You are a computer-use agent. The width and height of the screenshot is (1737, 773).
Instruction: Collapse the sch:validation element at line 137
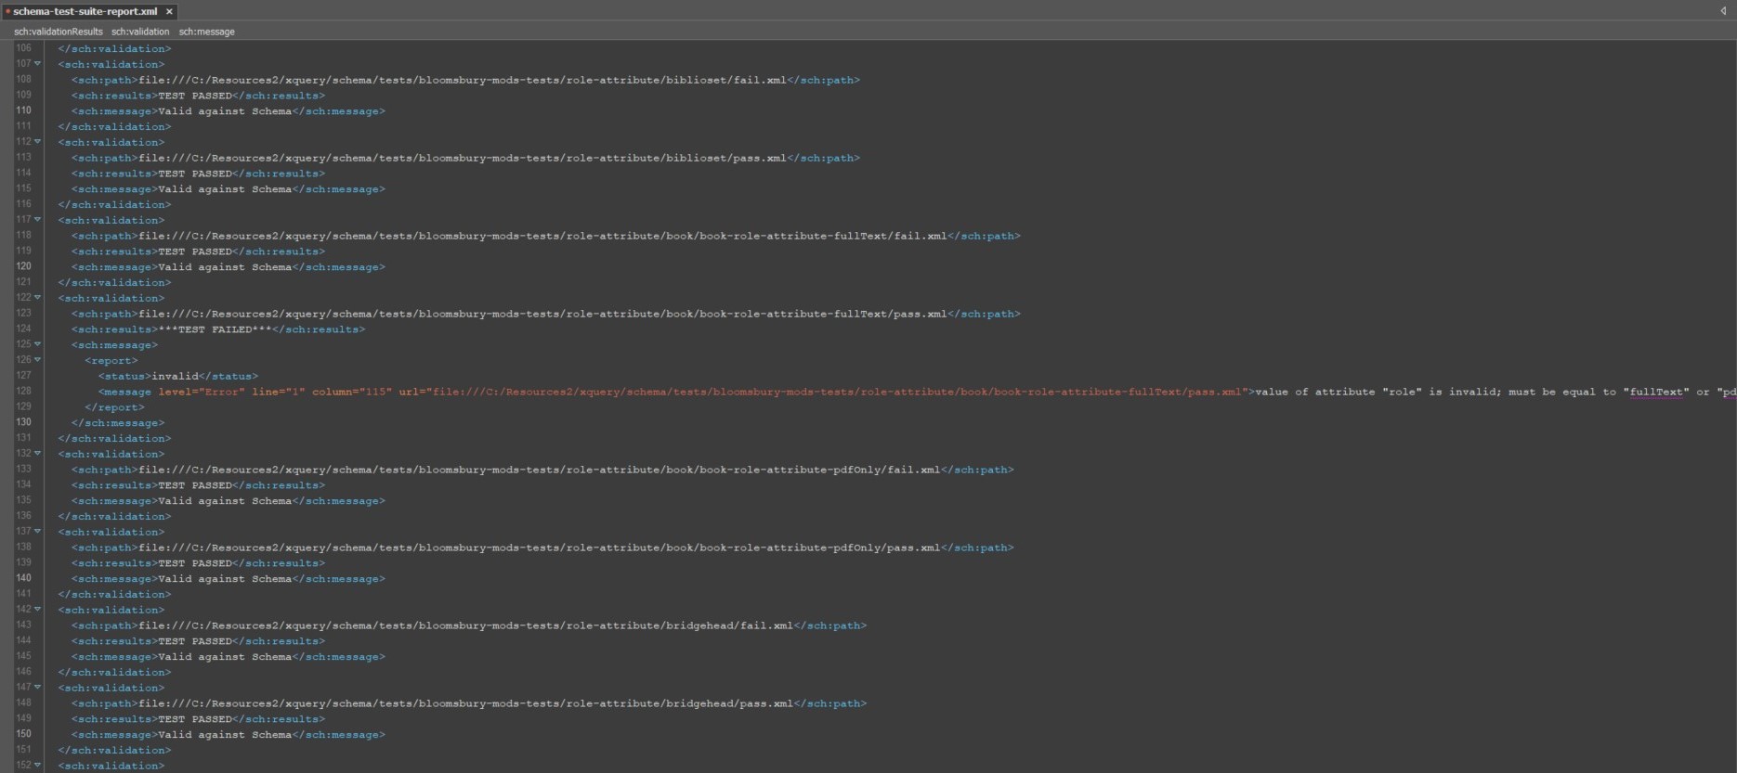pos(38,532)
